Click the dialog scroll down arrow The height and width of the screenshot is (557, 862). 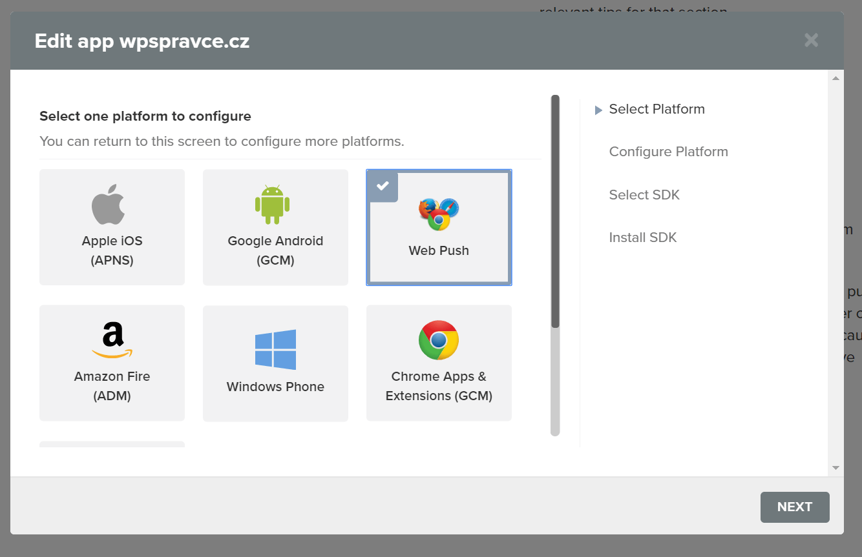[836, 468]
